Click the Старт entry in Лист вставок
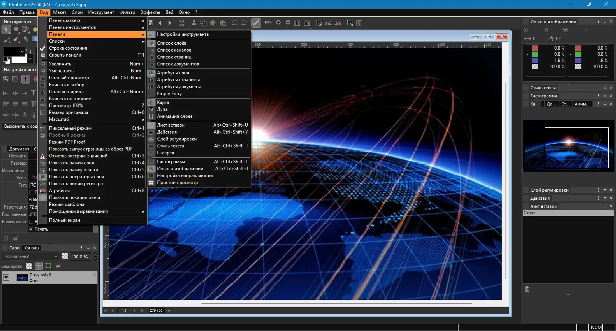The height and width of the screenshot is (331, 616). point(529,213)
